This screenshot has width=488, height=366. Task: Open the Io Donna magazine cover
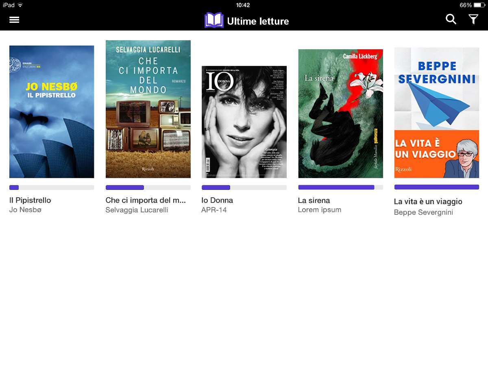244,122
